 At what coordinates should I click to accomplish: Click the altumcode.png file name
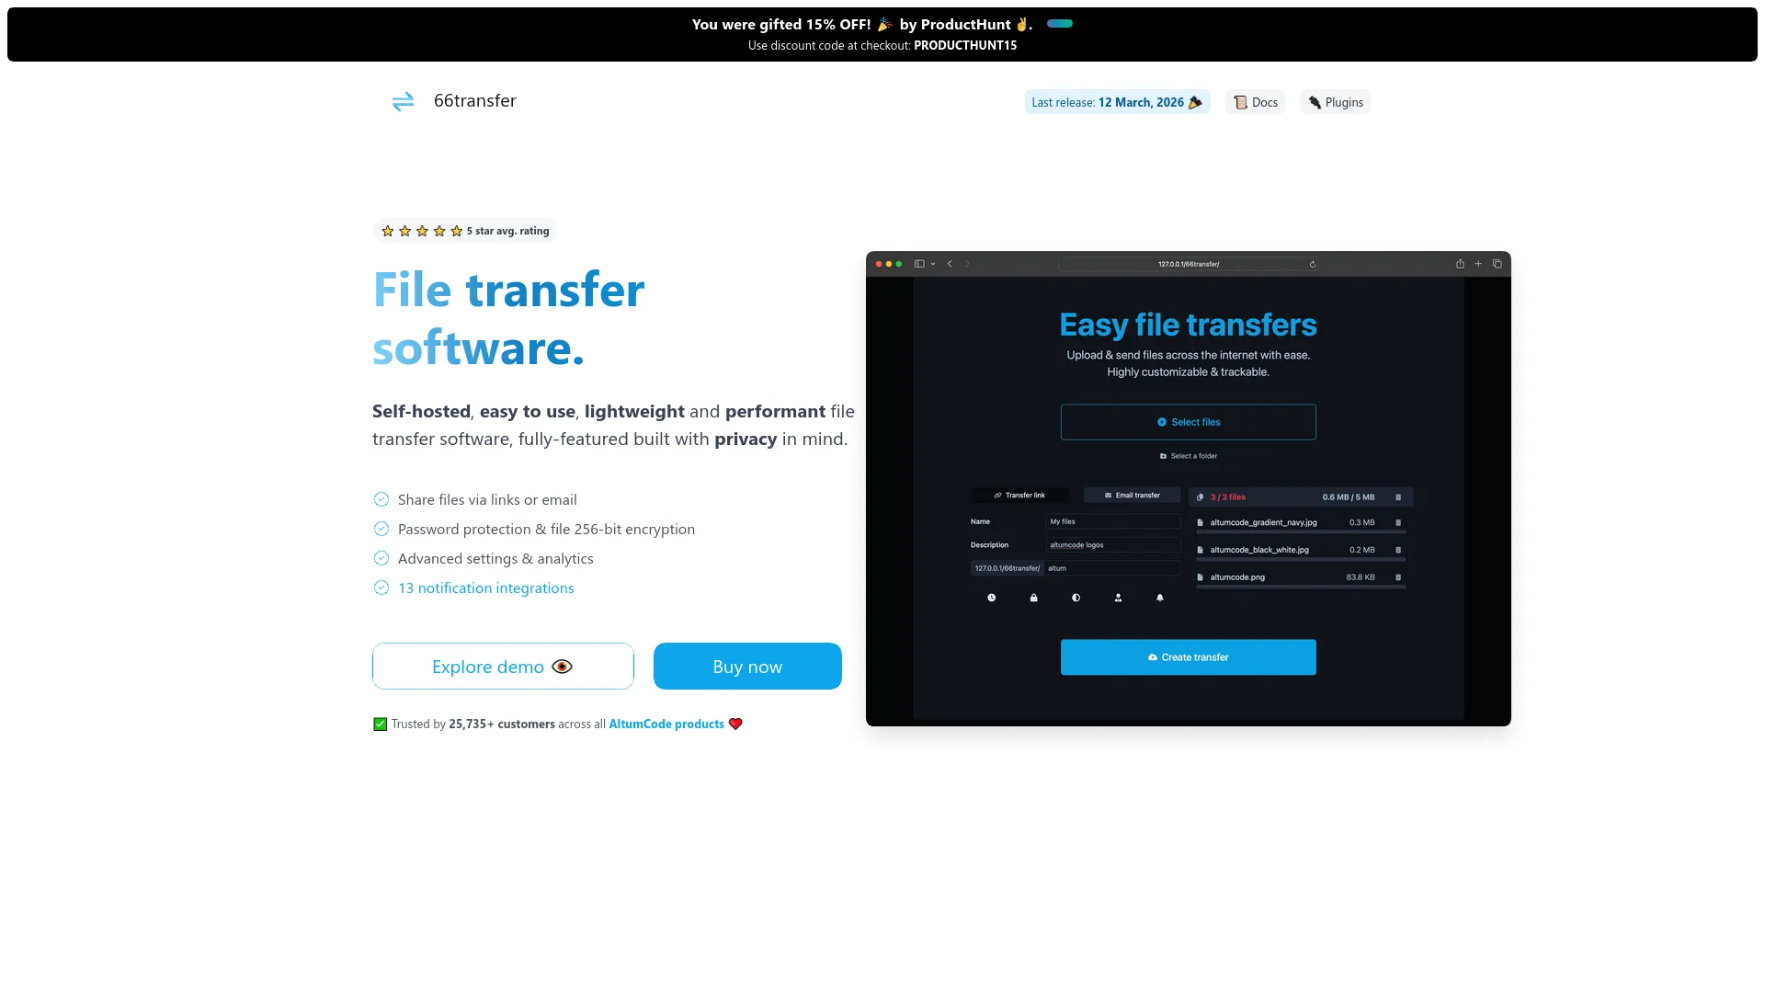[x=1237, y=577]
